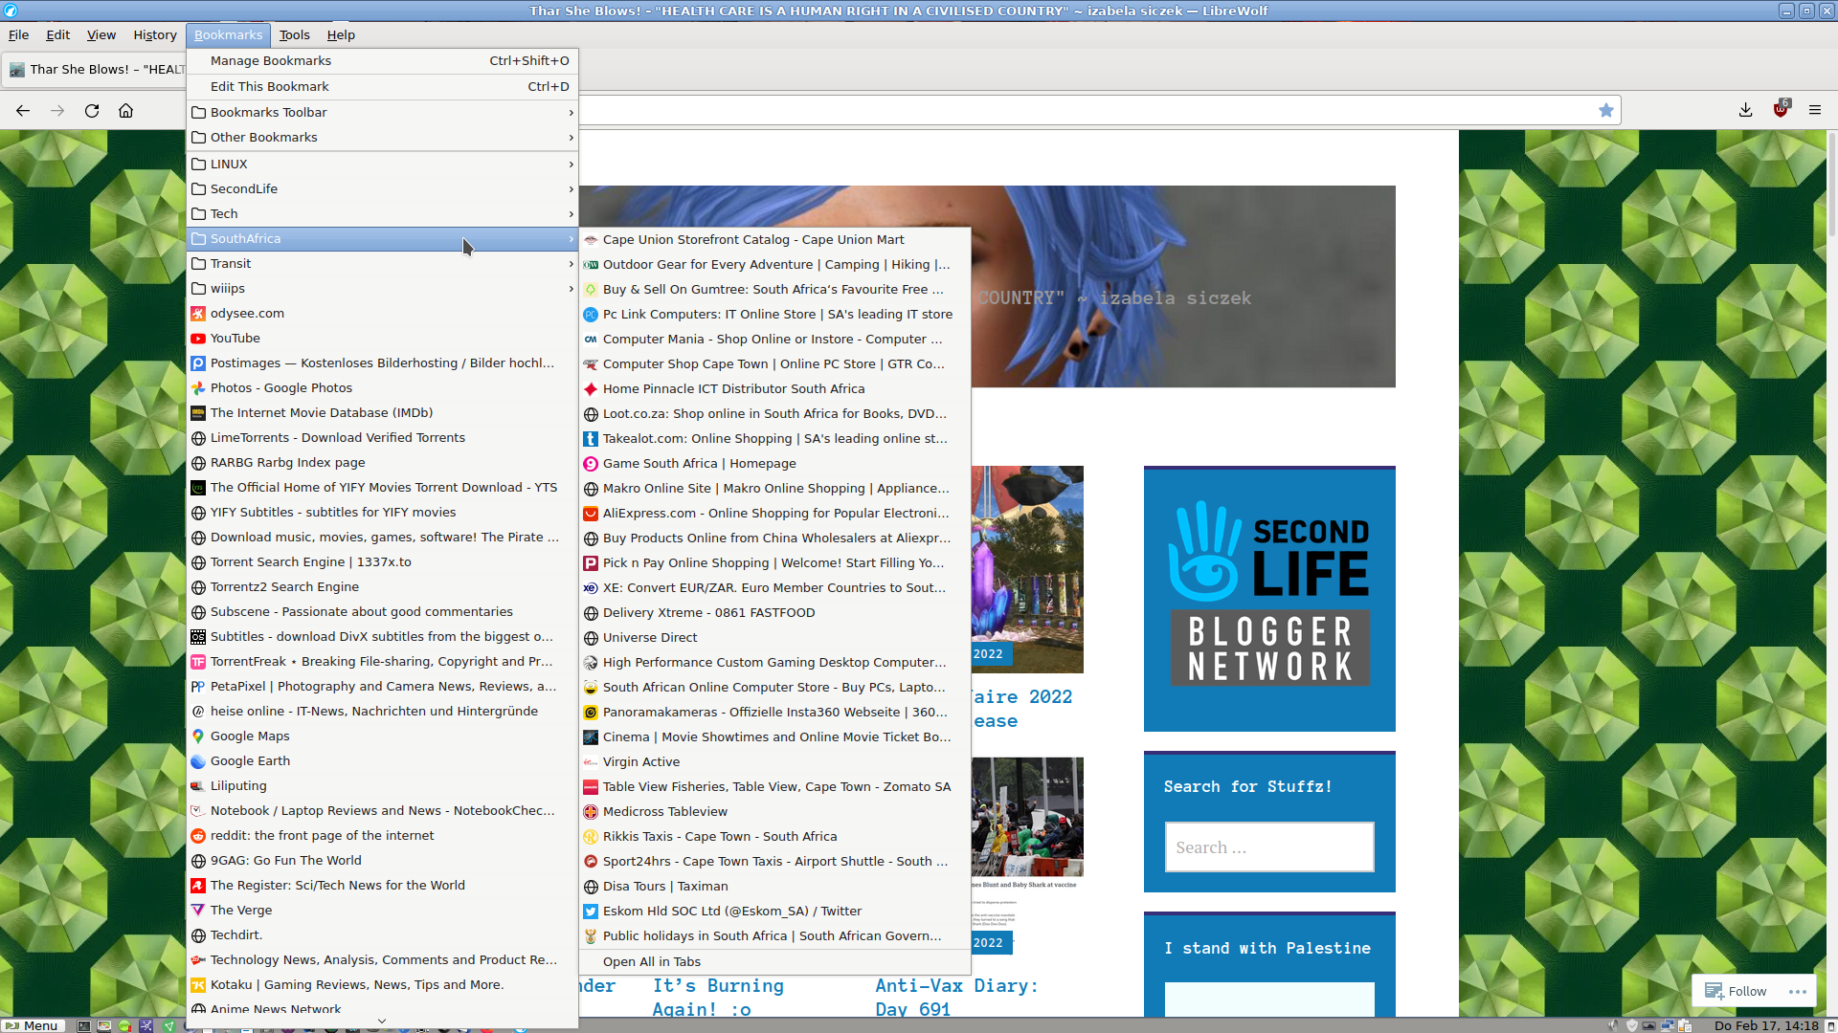Image resolution: width=1838 pixels, height=1033 pixels.
Task: Click the blue bookmark star in address bar
Action: point(1606,110)
